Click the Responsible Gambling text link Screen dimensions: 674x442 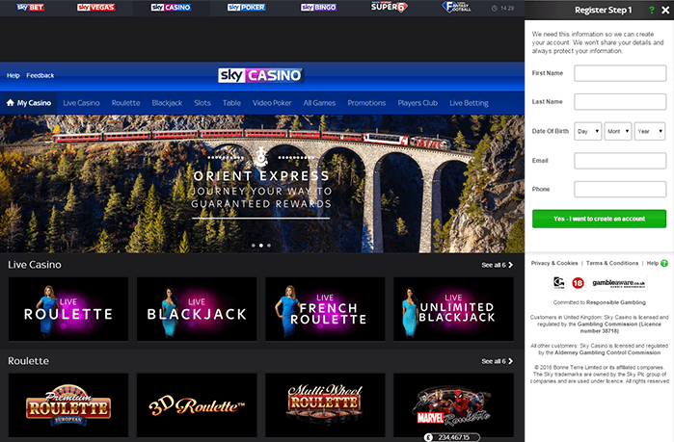pyautogui.click(x=616, y=302)
